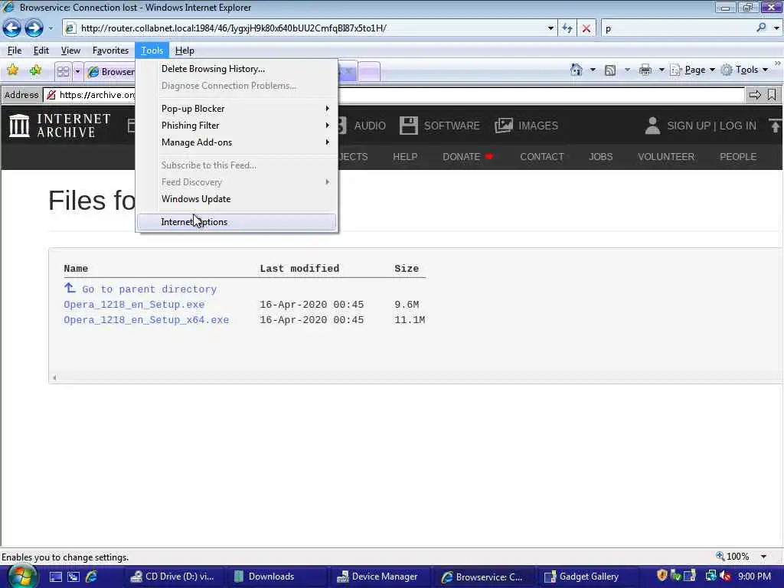Click the RSS Feeds icon in command bar
Image resolution: width=784 pixels, height=588 pixels.
click(x=610, y=70)
